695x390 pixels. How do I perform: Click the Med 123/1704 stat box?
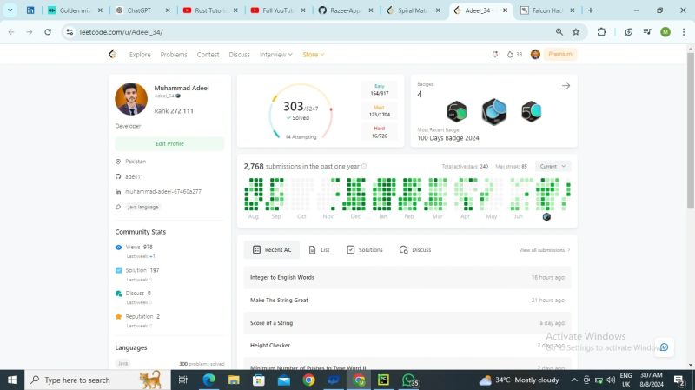[380, 111]
